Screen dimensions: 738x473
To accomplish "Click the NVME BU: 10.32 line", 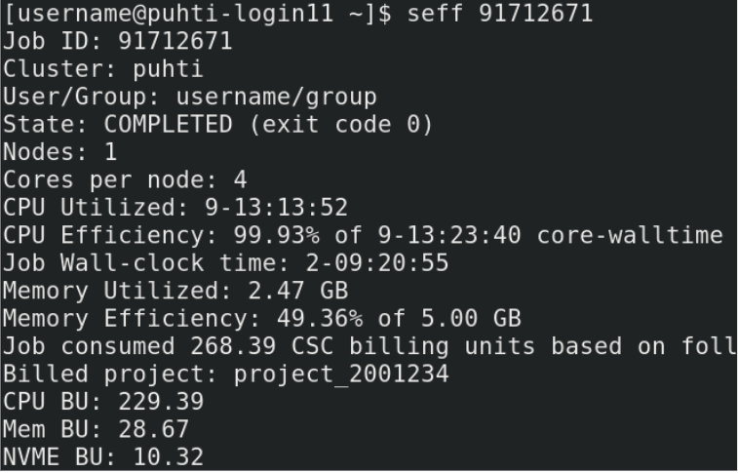I will tap(103, 456).
